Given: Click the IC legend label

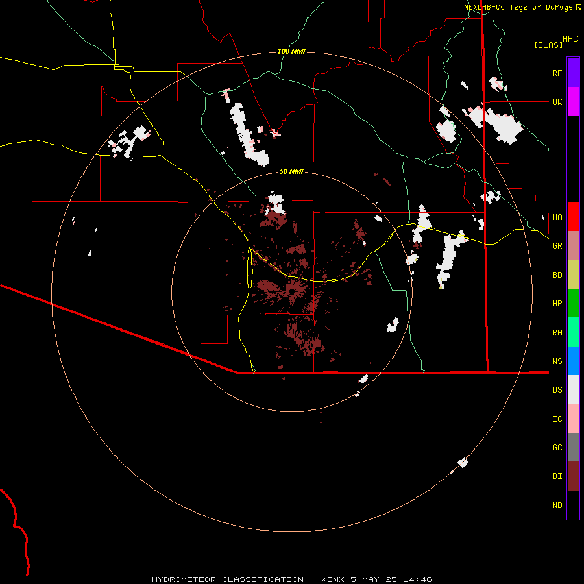Looking at the screenshot, I should pos(557,419).
